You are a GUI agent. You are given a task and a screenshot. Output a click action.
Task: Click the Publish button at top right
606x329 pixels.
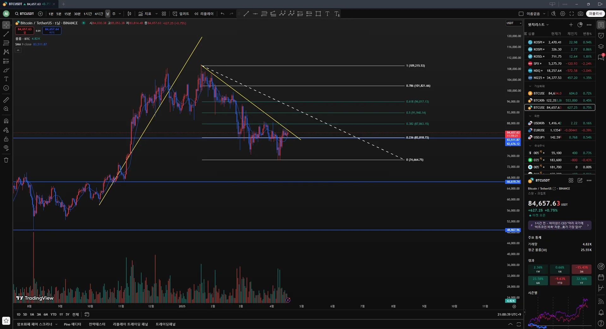point(595,14)
